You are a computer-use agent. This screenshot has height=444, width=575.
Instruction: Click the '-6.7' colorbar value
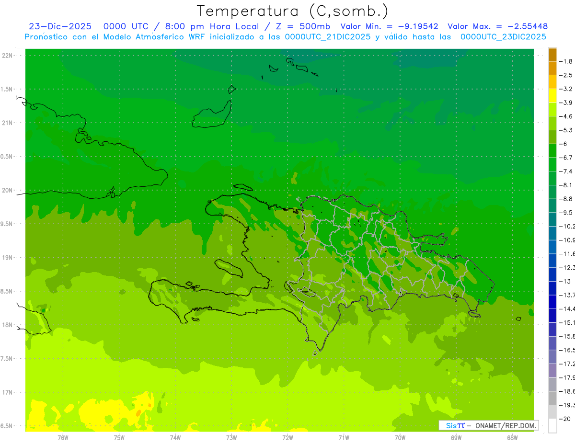[x=566, y=158]
